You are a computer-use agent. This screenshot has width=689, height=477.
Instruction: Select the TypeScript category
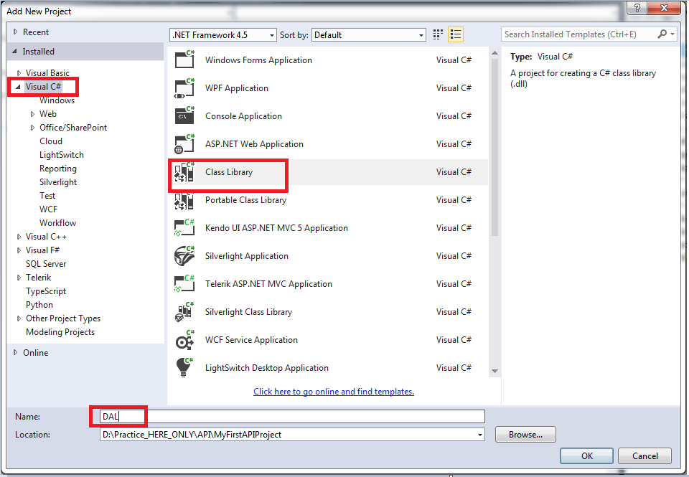(x=46, y=291)
